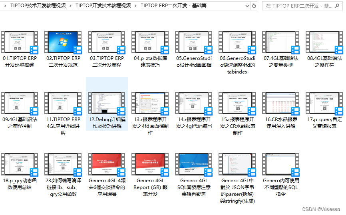Click file name text 17.p_query自定义查询报表
This screenshot has height=215, width=346.
tap(324, 123)
